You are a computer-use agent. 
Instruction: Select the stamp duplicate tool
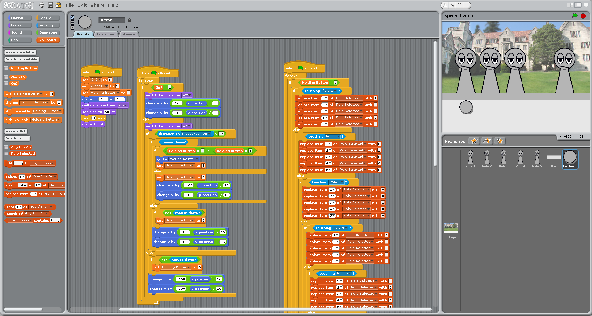click(445, 5)
